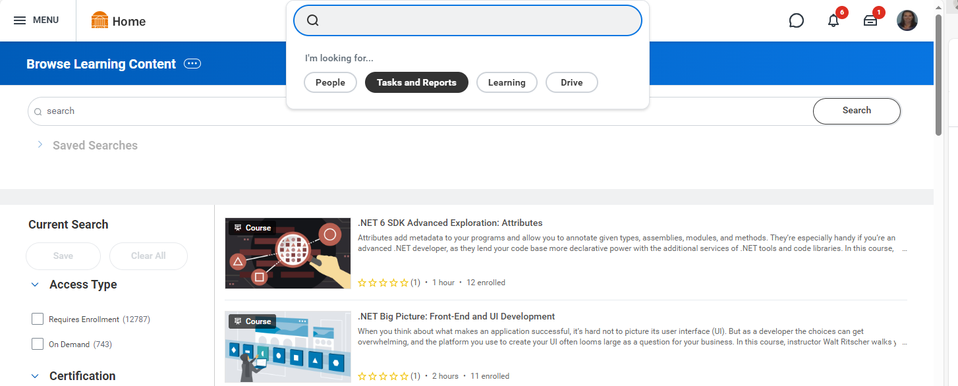This screenshot has height=386, width=958.
Task: Open .NET 6 SDK Advanced Exploration: Attributes
Action: [450, 223]
